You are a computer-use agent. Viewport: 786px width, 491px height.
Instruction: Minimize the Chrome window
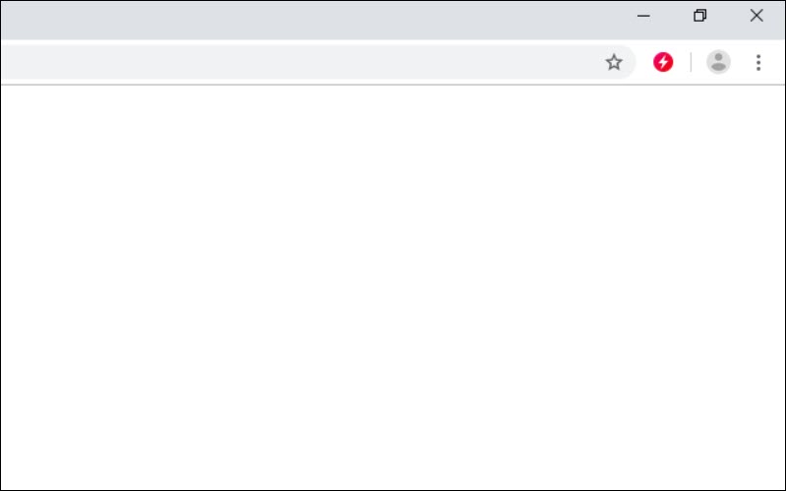tap(643, 16)
